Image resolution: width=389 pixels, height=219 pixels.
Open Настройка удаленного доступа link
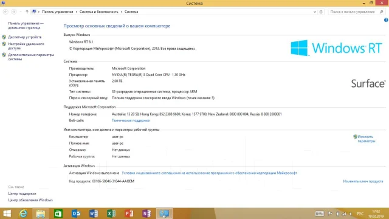point(26,46)
